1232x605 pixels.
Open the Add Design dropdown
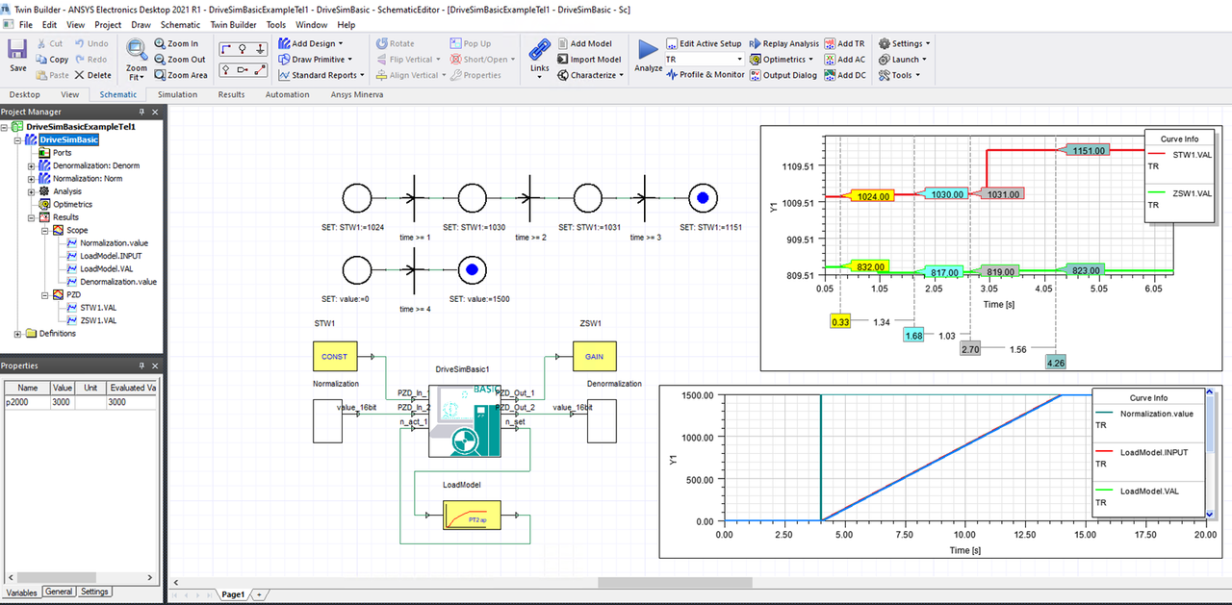pos(312,43)
